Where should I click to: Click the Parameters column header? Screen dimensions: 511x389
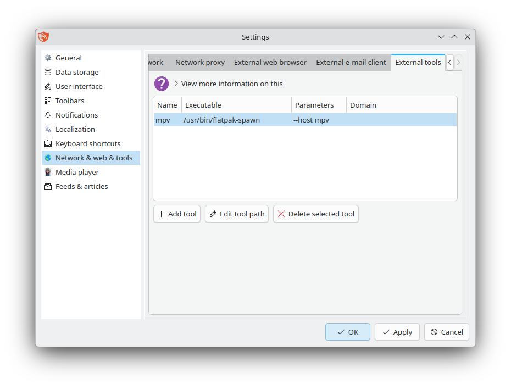[319, 105]
